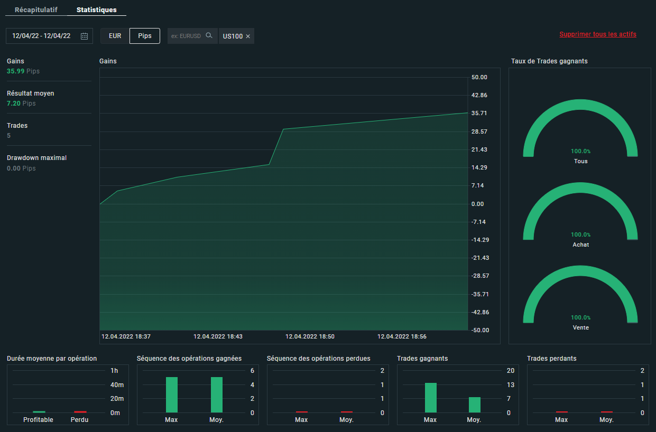This screenshot has width=656, height=432.
Task: Click the Moy. bar in Trades gagnants
Action: pos(474,405)
